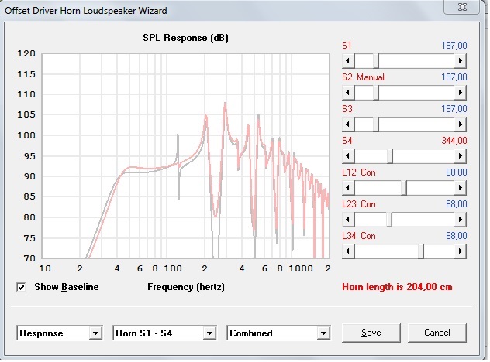
Task: Click the L34 slider thumb
Action: (x=421, y=251)
